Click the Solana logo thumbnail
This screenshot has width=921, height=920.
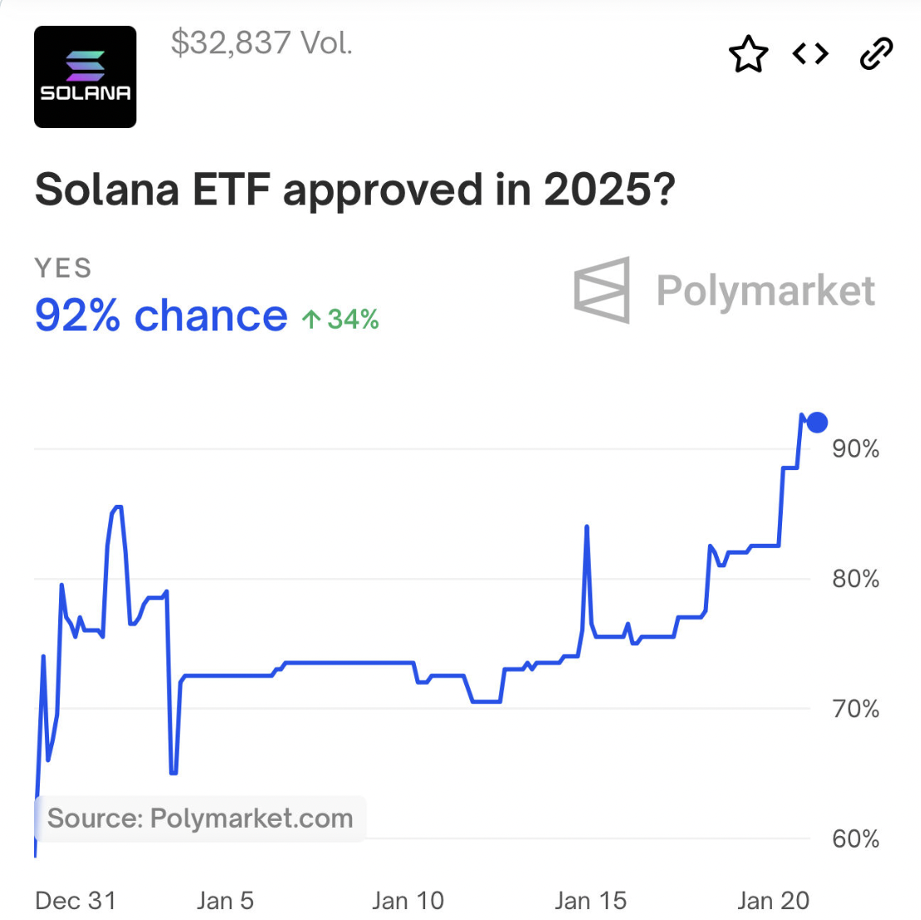tap(85, 77)
